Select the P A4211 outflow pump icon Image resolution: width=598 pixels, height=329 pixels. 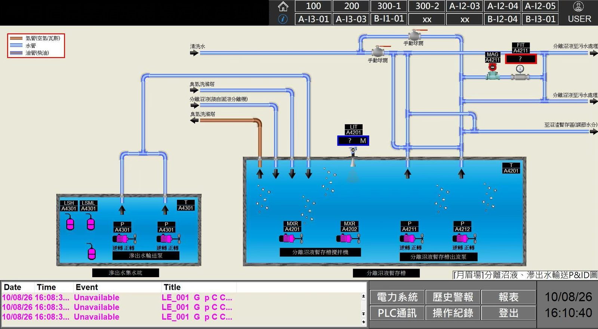[x=411, y=238]
